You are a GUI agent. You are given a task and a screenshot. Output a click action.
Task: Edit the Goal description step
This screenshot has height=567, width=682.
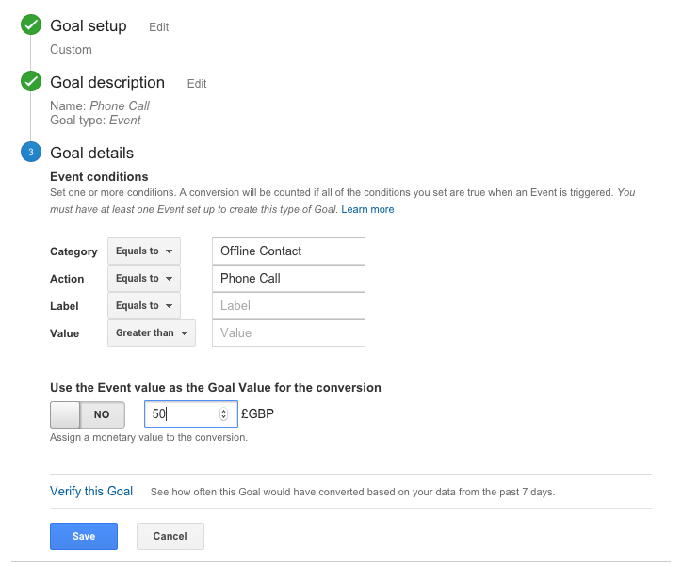(197, 84)
